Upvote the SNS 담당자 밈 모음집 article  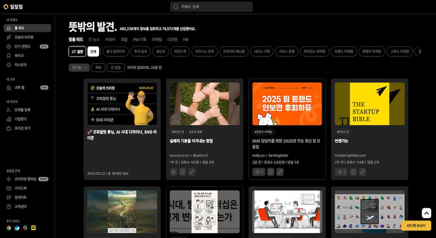pos(258,172)
